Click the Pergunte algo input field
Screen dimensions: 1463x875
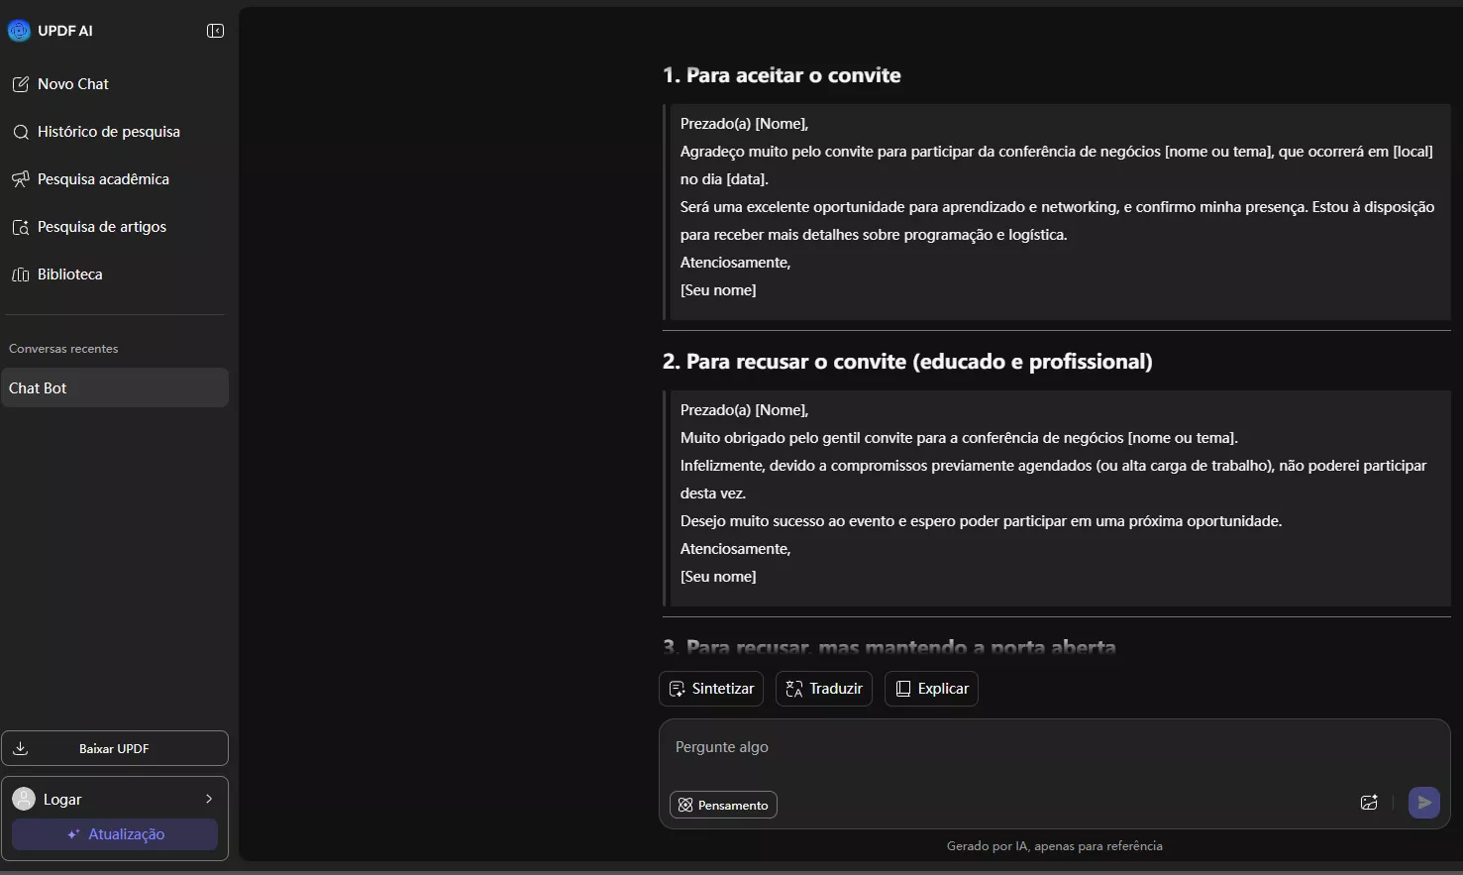[991, 746]
